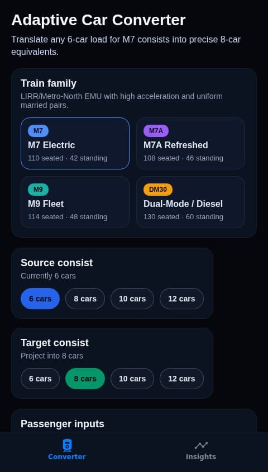268x472 pixels.
Task: Click the teal M9 badge
Action: coord(38,190)
